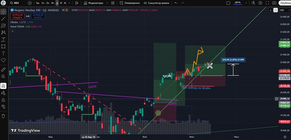This screenshot has height=140, width=291.
Task: Toggle lock all drawings padlock
Action: coord(3,100)
